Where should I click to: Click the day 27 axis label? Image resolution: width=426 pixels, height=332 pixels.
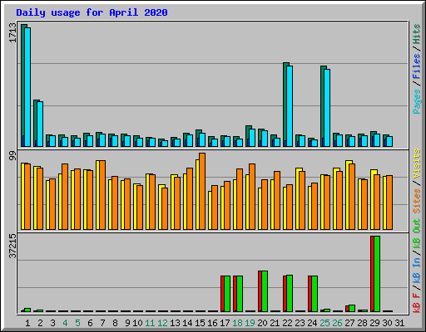pyautogui.click(x=349, y=323)
